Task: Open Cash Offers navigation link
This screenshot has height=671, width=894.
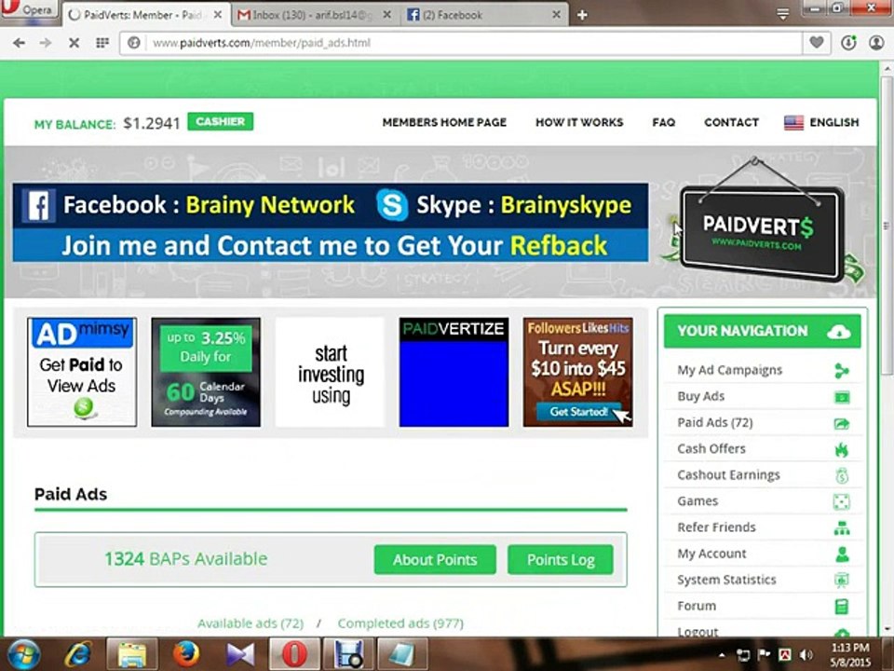Action: pyautogui.click(x=711, y=448)
